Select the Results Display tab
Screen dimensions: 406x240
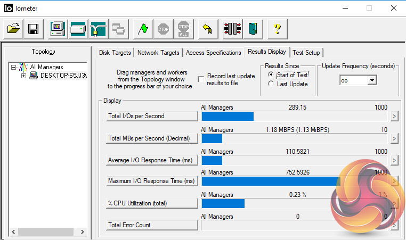point(267,52)
